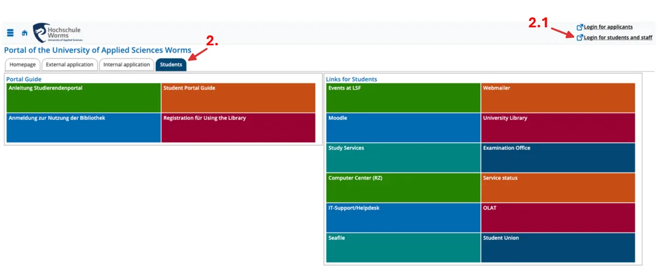This screenshot has width=663, height=273.
Task: Check the Service status tile
Action: 558,188
